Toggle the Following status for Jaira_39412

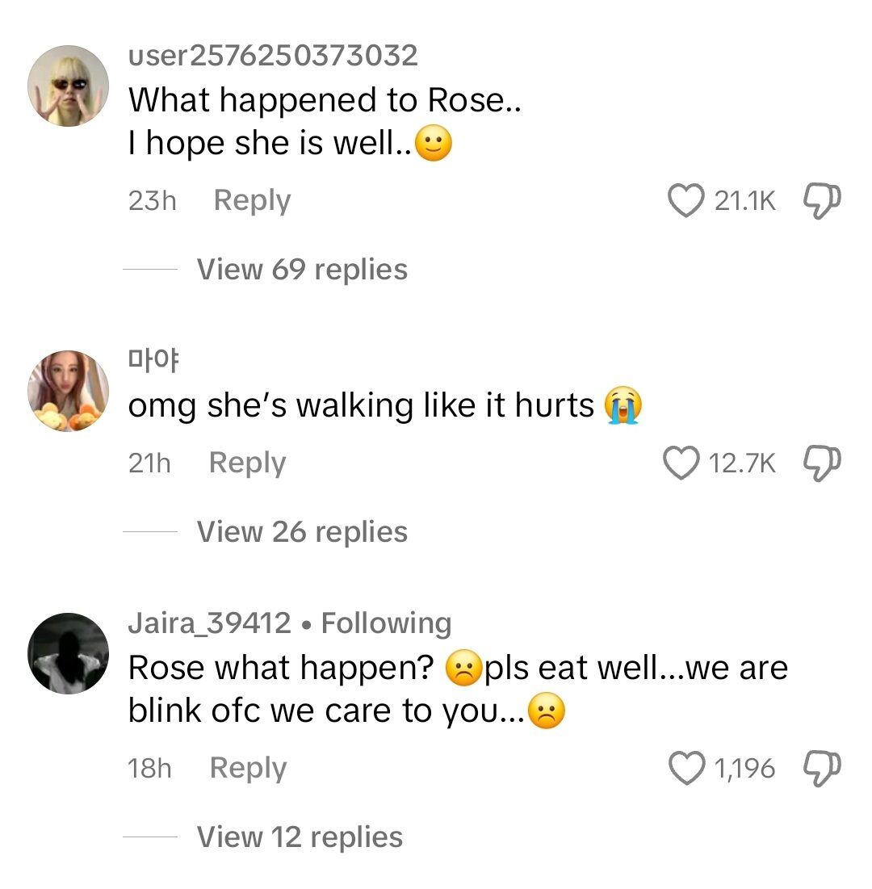tap(389, 623)
